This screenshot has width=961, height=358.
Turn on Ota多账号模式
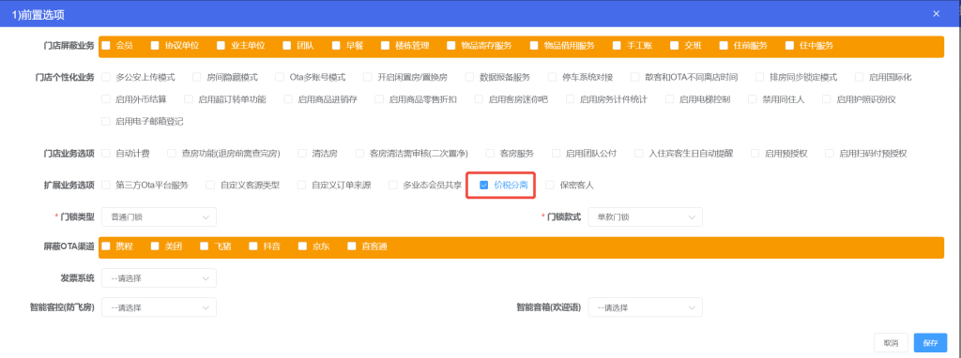pyautogui.click(x=280, y=77)
